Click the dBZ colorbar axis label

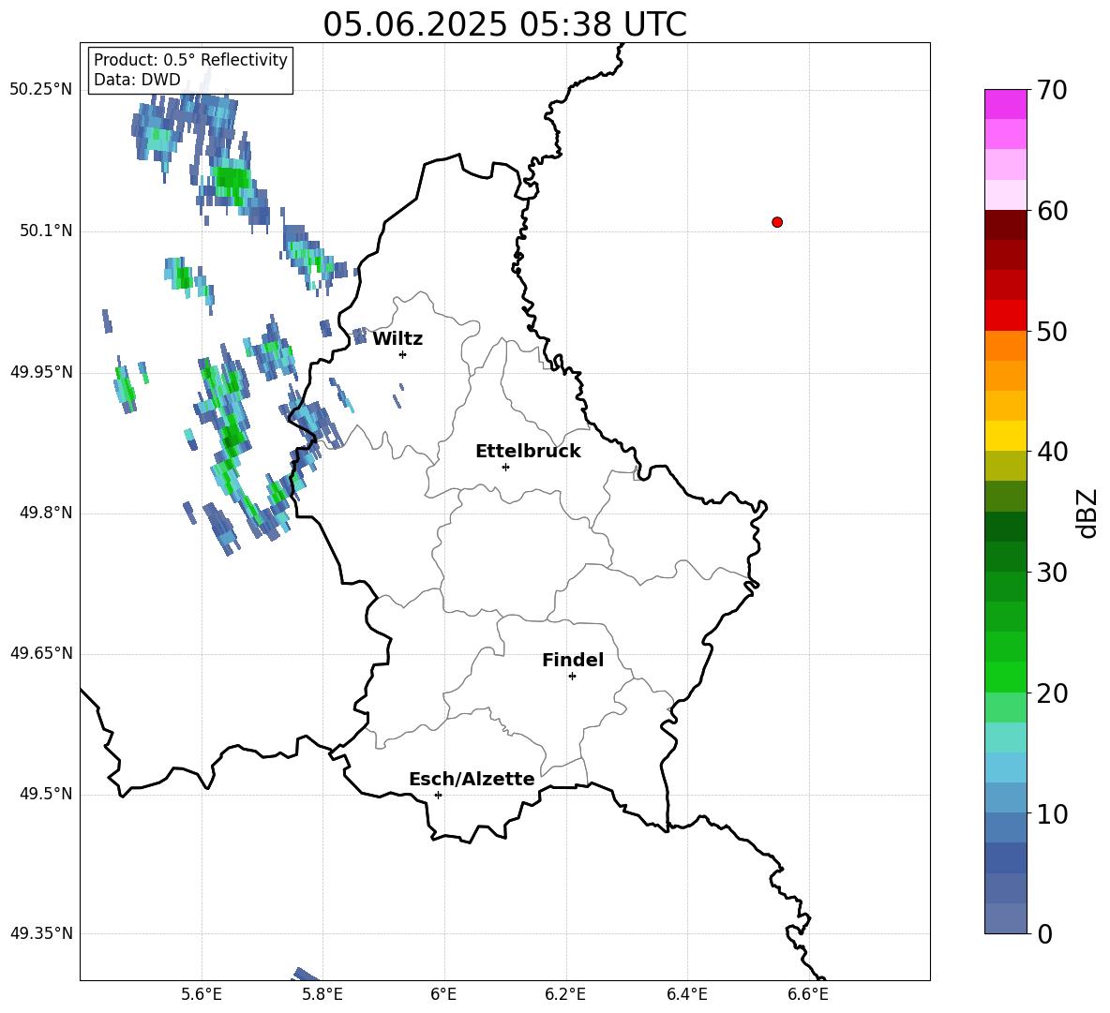pyautogui.click(x=1088, y=513)
